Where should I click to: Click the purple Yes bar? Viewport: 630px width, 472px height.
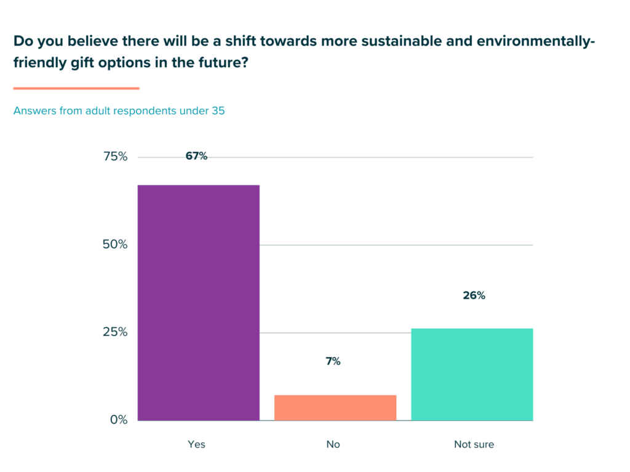198,302
